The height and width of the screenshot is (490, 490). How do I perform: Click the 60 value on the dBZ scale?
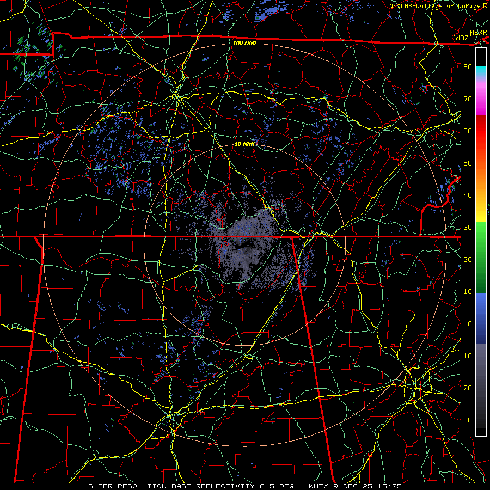468,131
